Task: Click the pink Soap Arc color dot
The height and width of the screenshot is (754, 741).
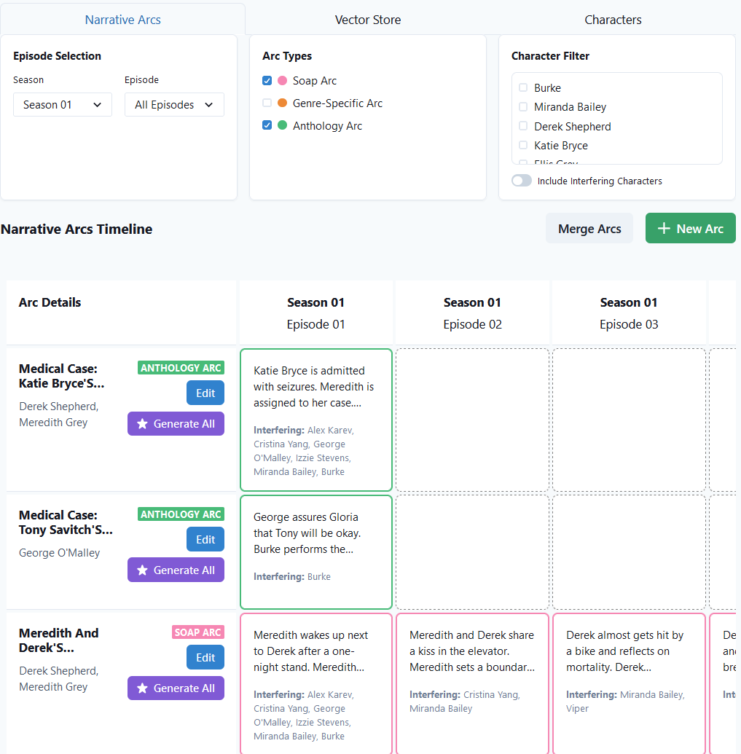Action: point(283,81)
